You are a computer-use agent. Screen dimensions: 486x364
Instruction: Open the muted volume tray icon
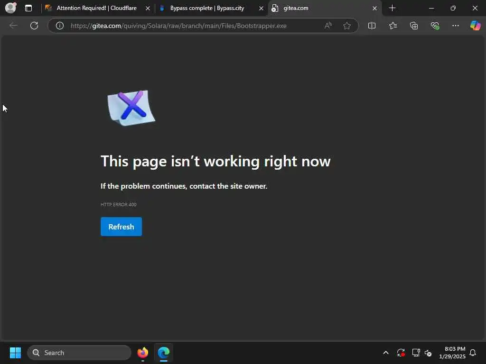click(428, 353)
